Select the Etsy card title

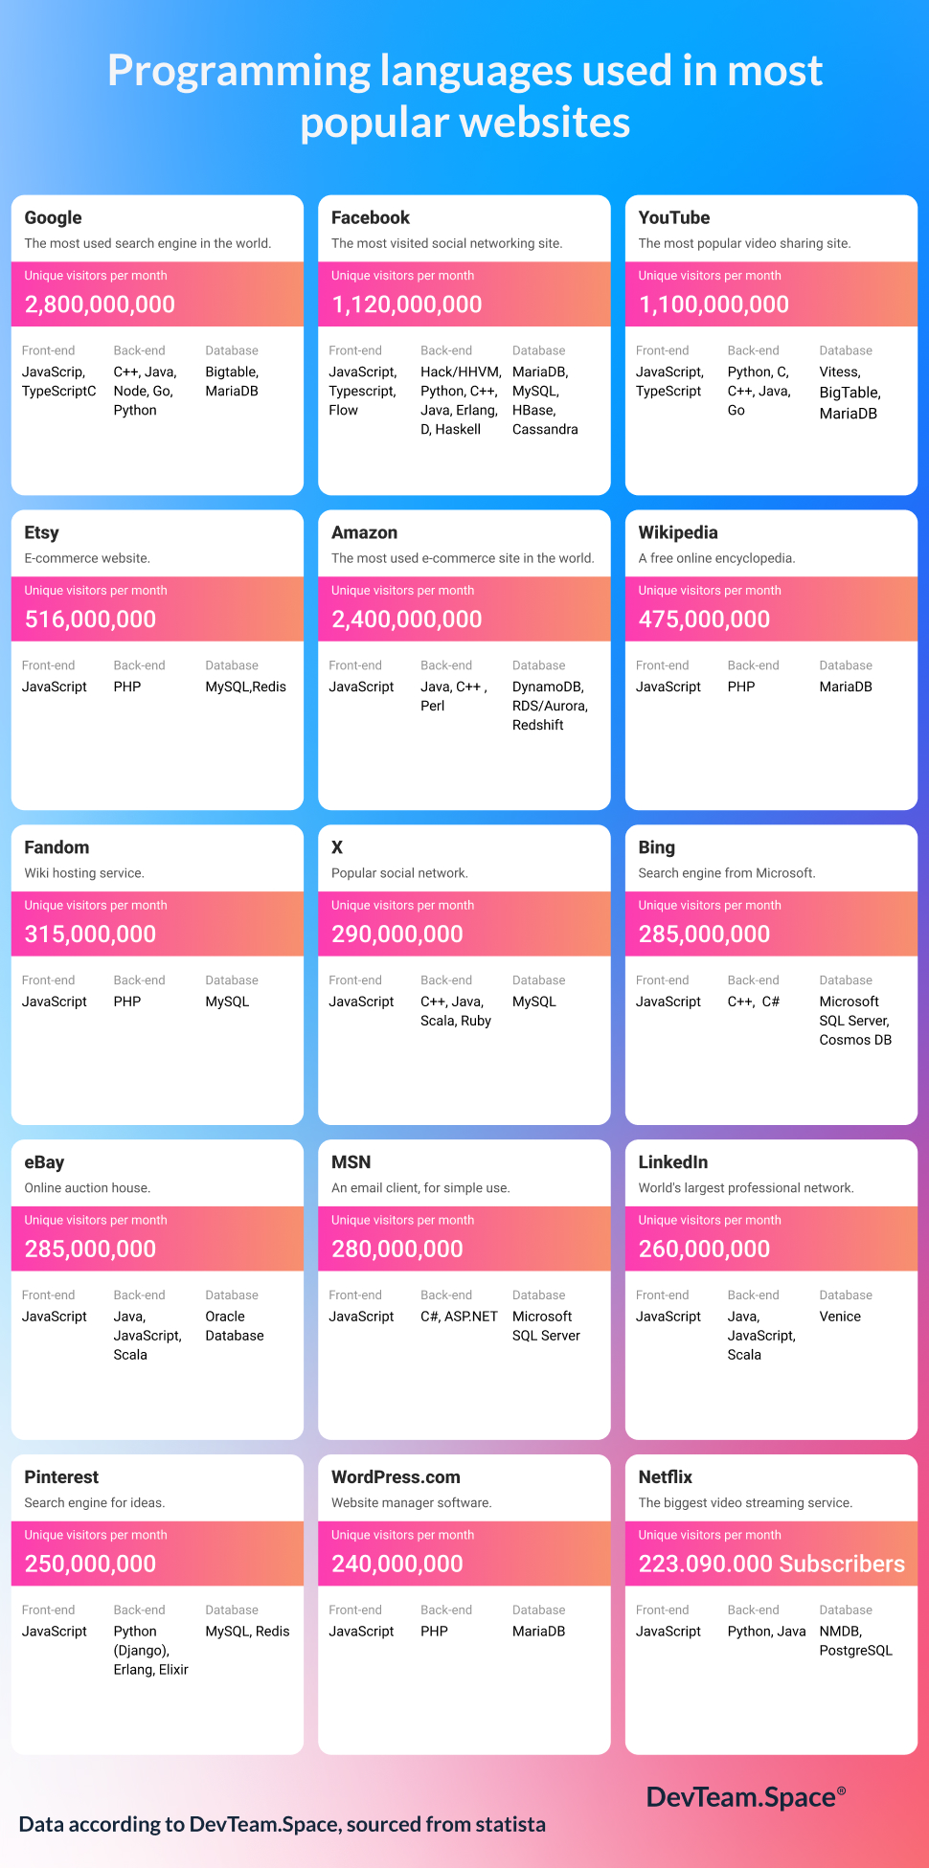(x=42, y=532)
